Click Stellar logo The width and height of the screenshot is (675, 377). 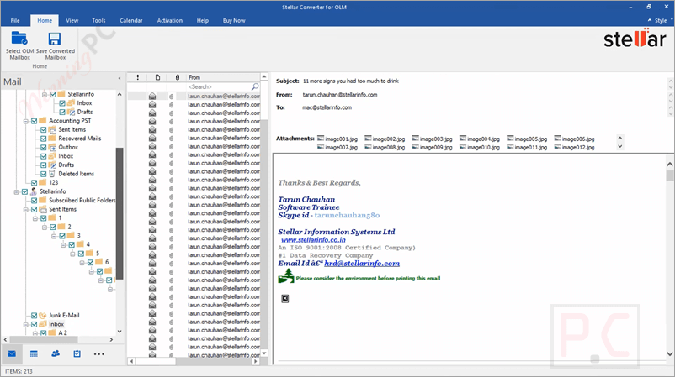(x=635, y=39)
